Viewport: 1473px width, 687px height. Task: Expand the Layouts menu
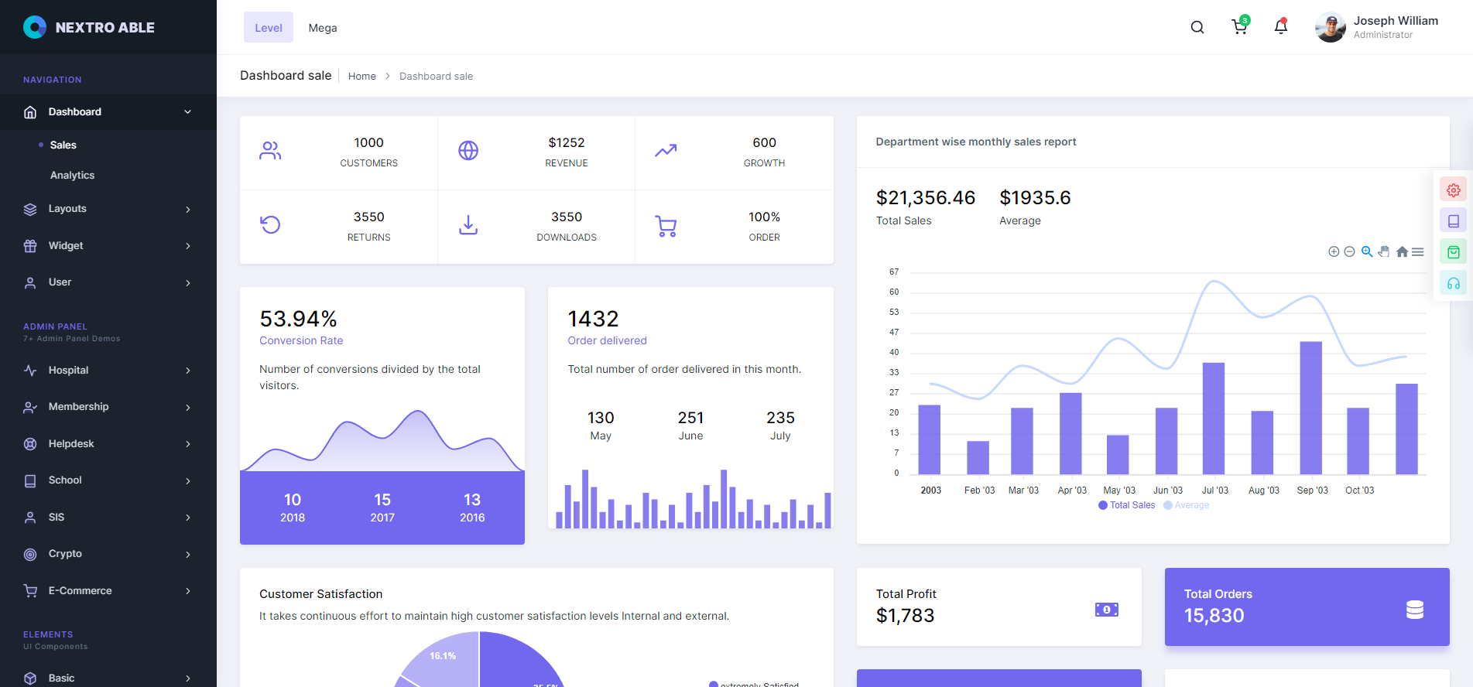click(x=108, y=209)
